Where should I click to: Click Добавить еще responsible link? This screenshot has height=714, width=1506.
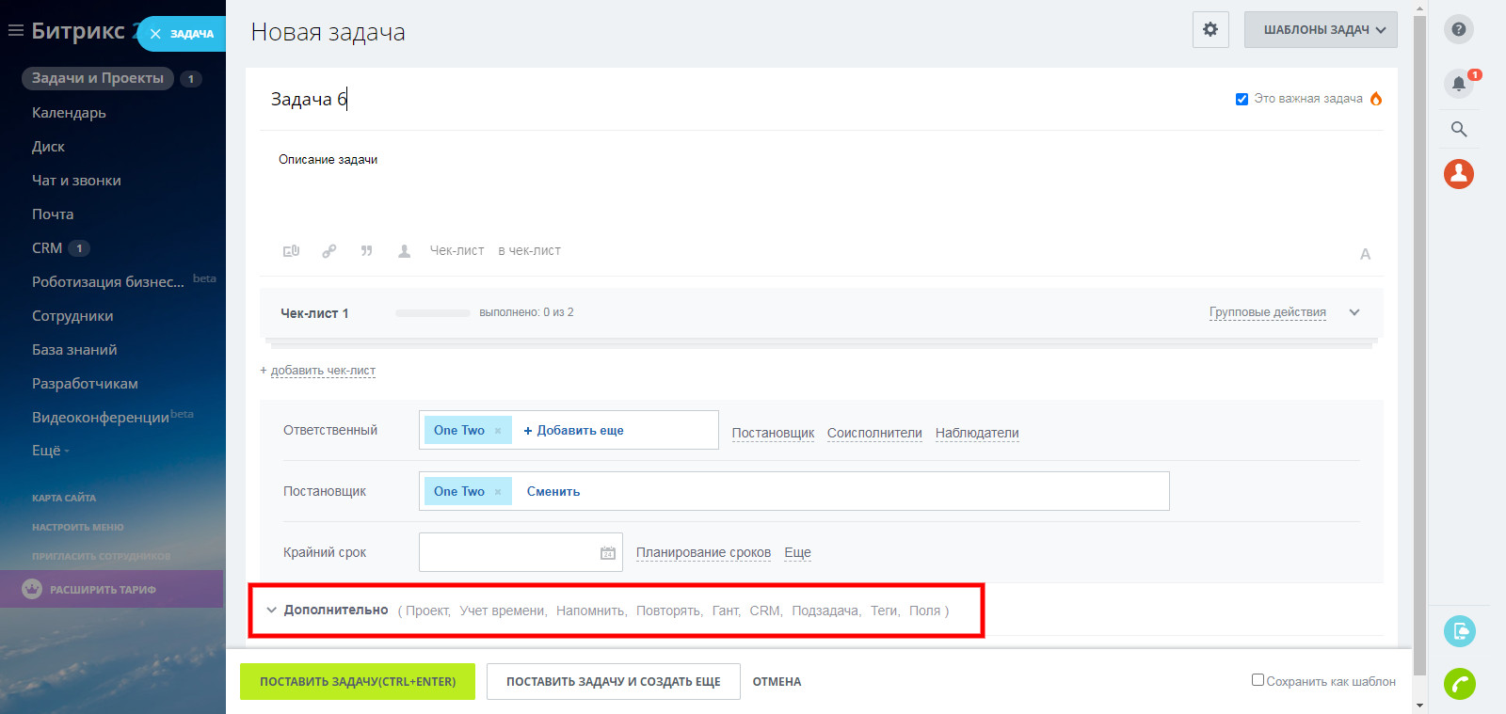[574, 431]
